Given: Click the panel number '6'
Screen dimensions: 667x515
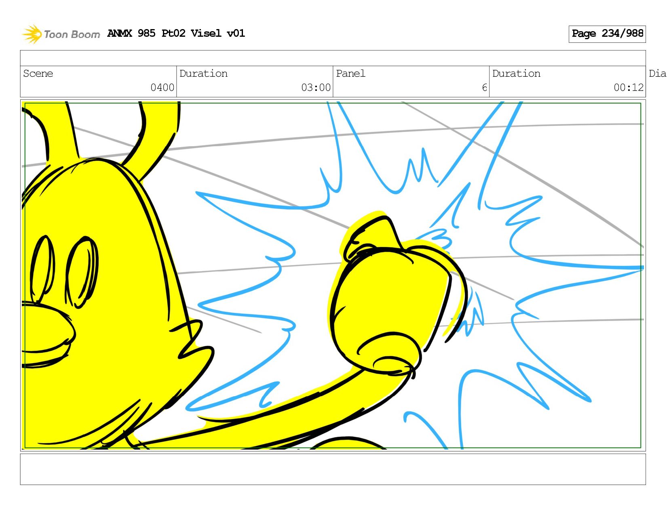Looking at the screenshot, I should click(484, 88).
